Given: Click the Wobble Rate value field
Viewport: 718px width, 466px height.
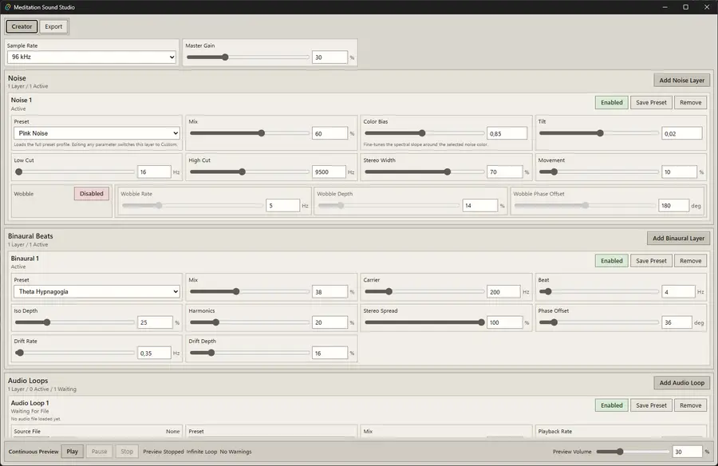Looking at the screenshot, I should pyautogui.click(x=282, y=205).
